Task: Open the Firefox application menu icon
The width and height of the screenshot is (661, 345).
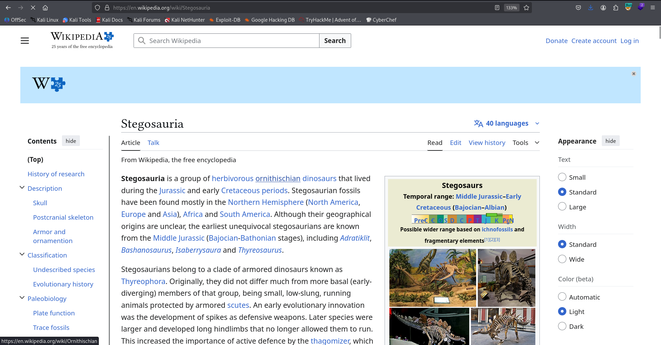Action: click(x=652, y=8)
